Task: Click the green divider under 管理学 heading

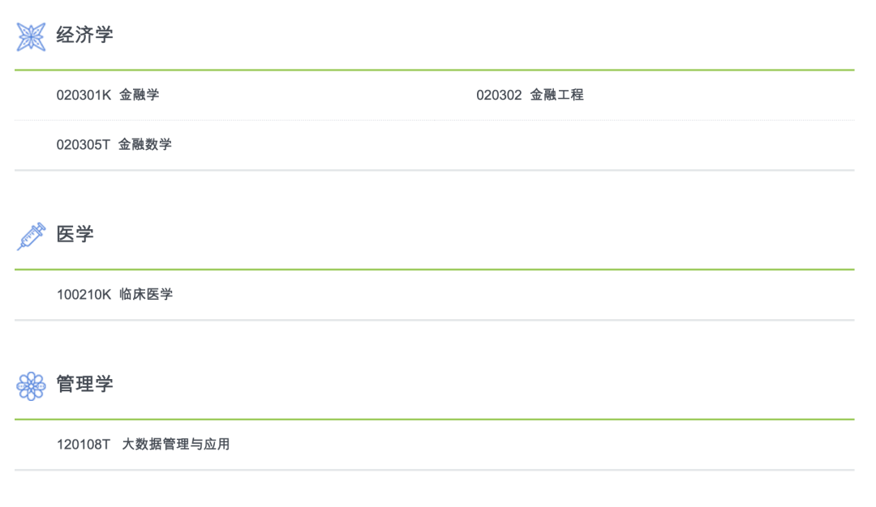Action: click(x=435, y=420)
